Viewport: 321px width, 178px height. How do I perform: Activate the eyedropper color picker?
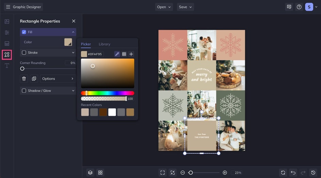(x=117, y=54)
